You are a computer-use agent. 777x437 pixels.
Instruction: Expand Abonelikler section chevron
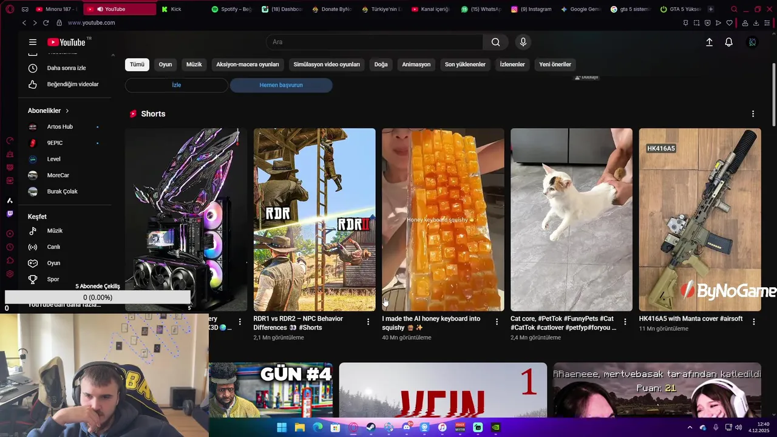tap(67, 111)
